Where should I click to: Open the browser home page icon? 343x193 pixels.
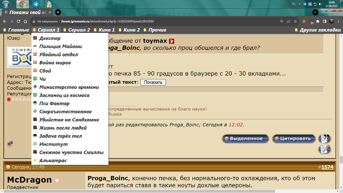(x=25, y=21)
